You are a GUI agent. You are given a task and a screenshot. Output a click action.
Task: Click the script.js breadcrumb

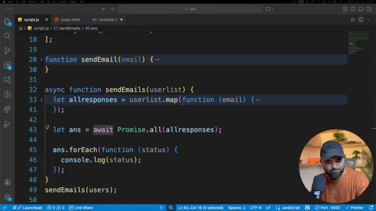(41, 28)
